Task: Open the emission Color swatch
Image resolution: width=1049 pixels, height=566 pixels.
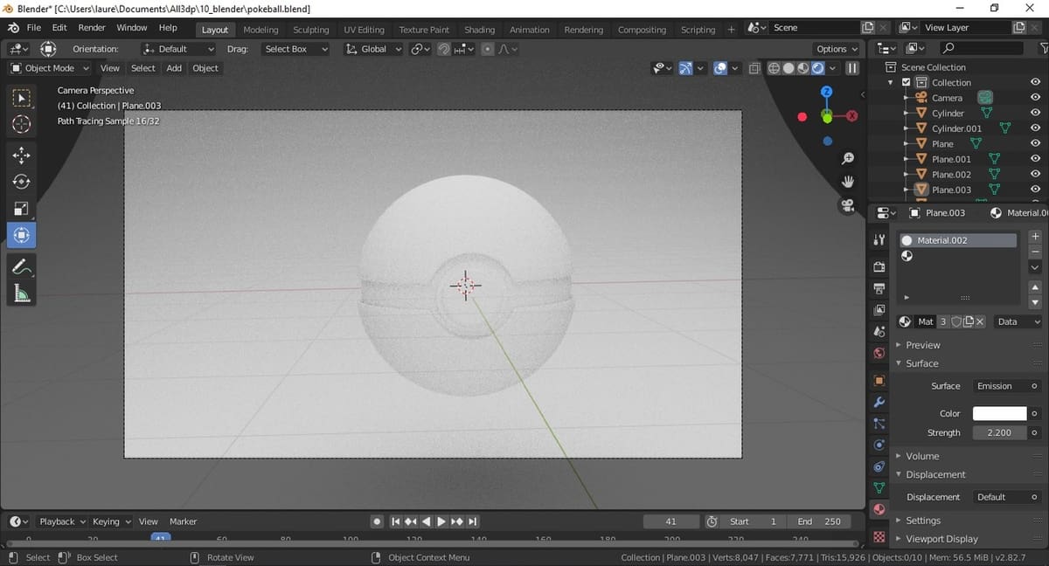Action: [x=999, y=414]
